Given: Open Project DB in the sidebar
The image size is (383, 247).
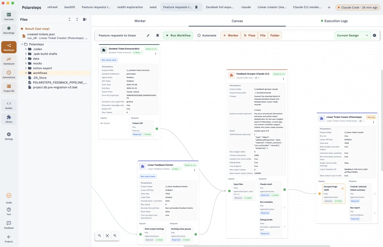Looking at the screenshot, I should pyautogui.click(x=9, y=88).
